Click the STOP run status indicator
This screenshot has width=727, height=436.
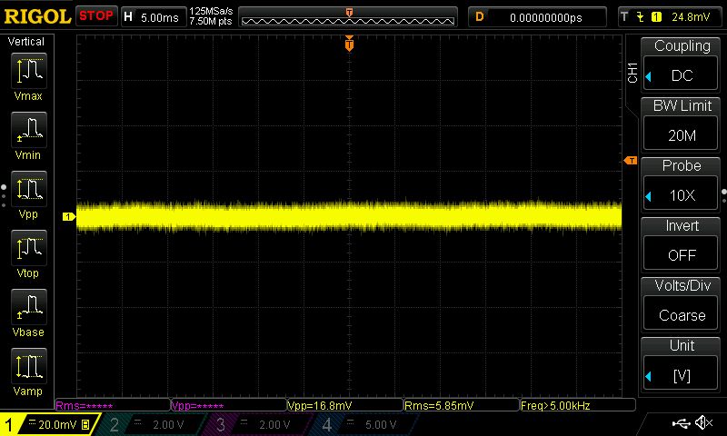coord(96,16)
